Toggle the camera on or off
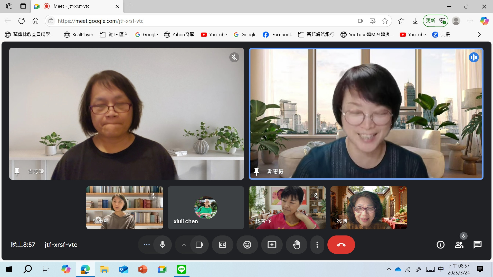 (199, 245)
